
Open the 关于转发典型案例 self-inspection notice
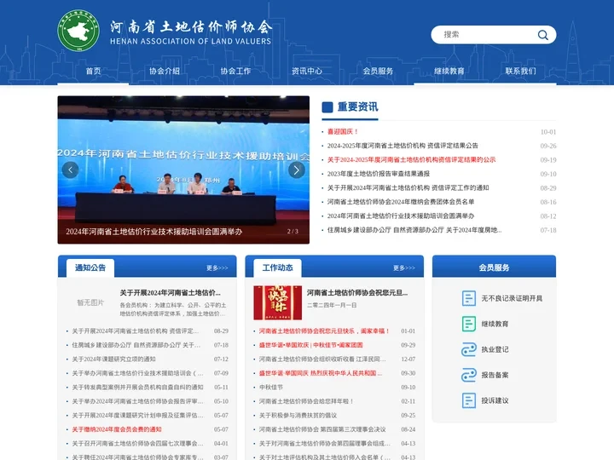137,388
